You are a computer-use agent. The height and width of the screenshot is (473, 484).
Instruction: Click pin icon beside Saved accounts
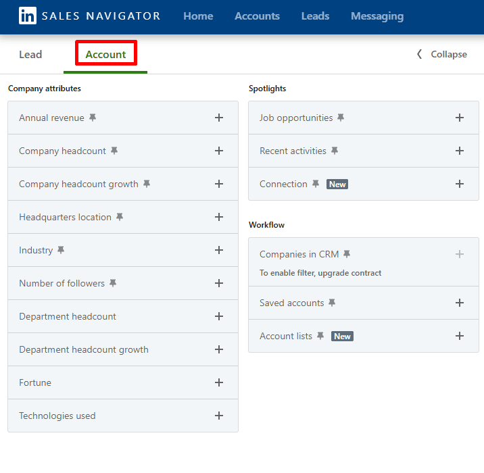332,303
